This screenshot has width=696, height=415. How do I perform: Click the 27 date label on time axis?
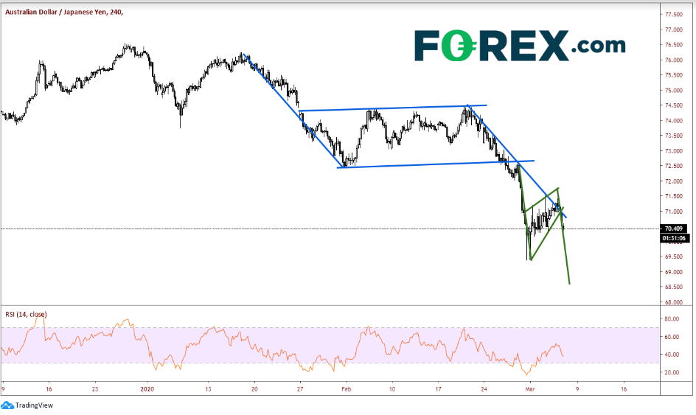coord(300,389)
